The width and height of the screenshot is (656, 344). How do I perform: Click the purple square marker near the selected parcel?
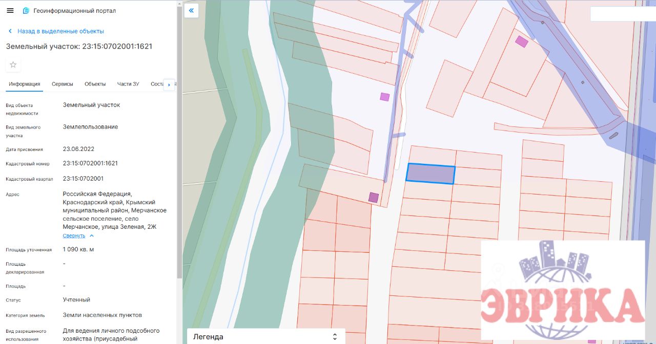(x=374, y=198)
